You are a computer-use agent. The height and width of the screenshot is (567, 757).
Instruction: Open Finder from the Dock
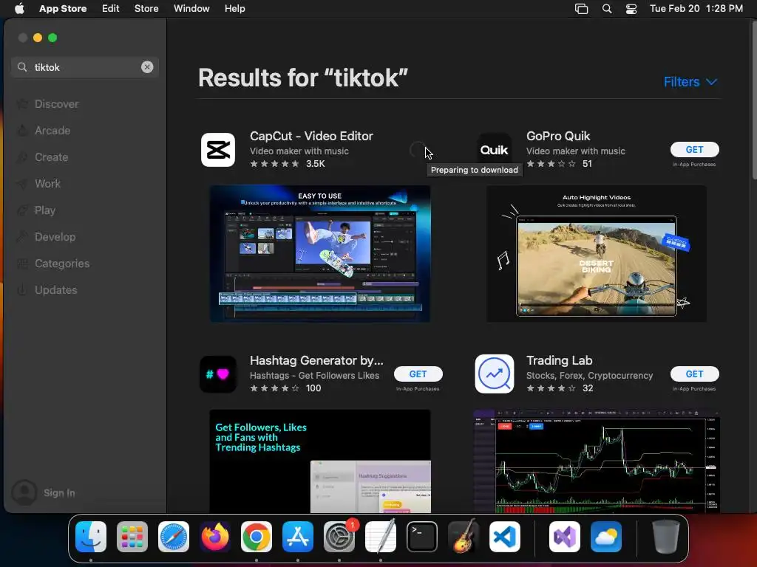91,537
